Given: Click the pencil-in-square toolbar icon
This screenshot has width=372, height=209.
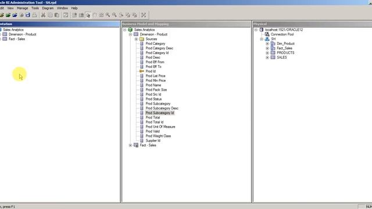Looking at the screenshot, I should [66, 15].
